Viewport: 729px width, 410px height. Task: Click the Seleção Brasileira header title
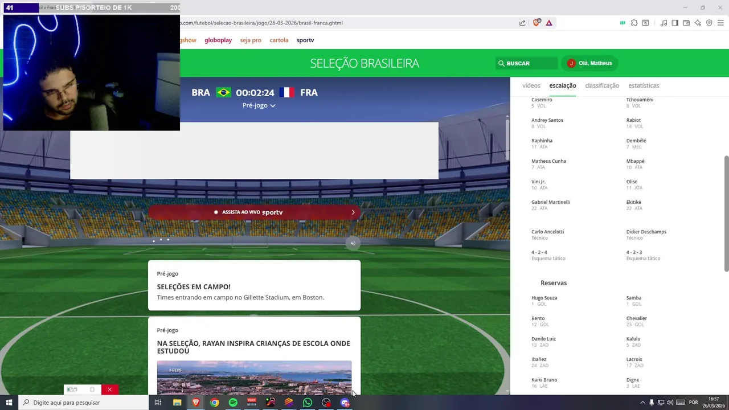pyautogui.click(x=364, y=63)
